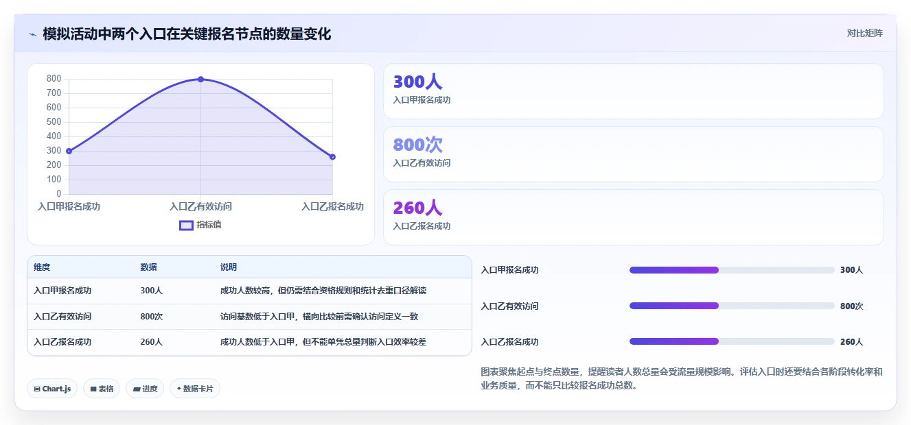Click the 维度 column header

point(42,267)
